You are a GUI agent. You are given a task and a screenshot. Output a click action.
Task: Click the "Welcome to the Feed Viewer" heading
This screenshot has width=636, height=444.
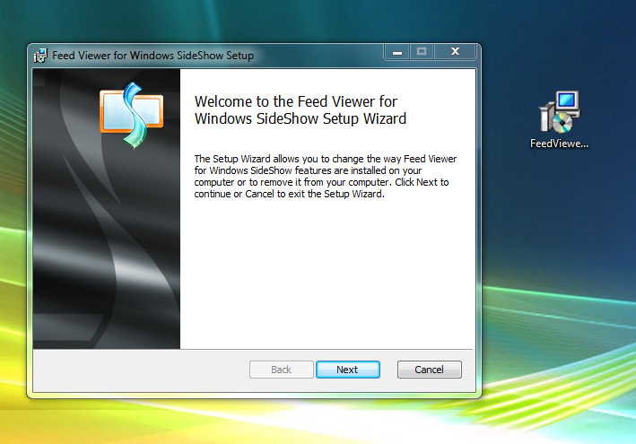click(x=301, y=110)
